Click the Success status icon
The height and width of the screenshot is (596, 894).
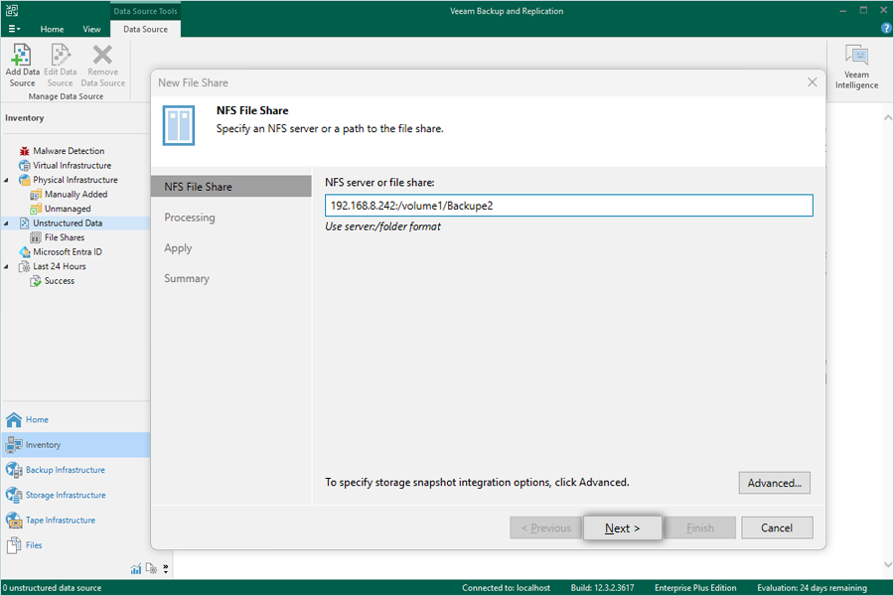point(36,280)
